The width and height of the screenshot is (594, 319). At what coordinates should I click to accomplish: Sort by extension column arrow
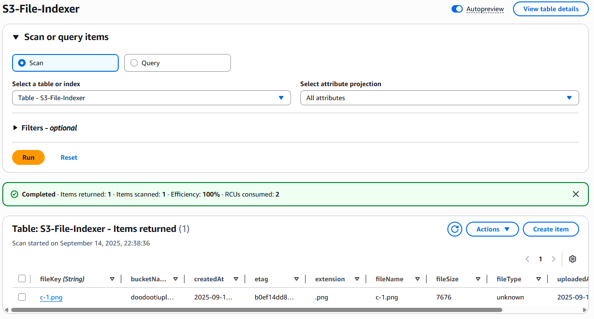357,279
